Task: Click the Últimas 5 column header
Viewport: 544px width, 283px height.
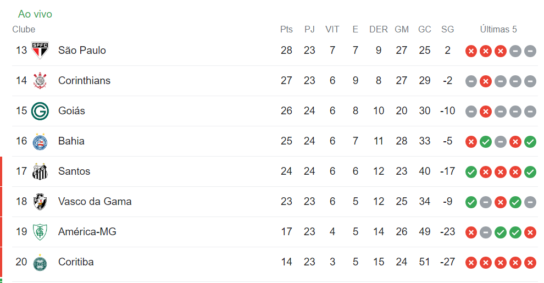Action: click(498, 30)
